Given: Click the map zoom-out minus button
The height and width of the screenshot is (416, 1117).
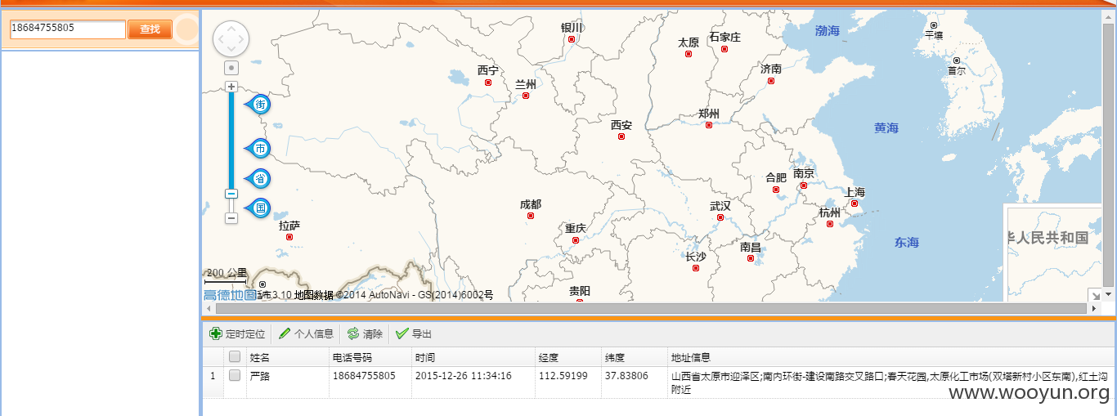Looking at the screenshot, I should pyautogui.click(x=231, y=218).
